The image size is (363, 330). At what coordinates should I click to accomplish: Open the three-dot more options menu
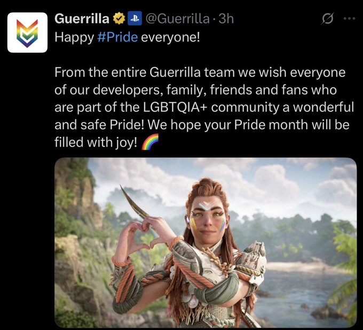(x=349, y=18)
